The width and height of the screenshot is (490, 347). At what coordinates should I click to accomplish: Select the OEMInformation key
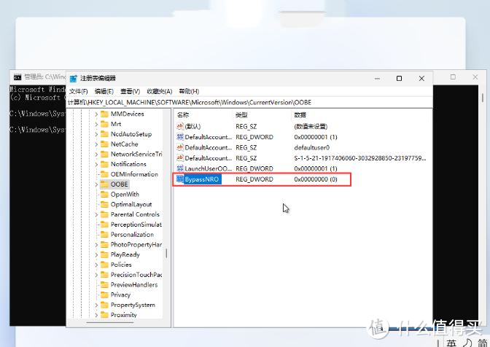tap(134, 174)
